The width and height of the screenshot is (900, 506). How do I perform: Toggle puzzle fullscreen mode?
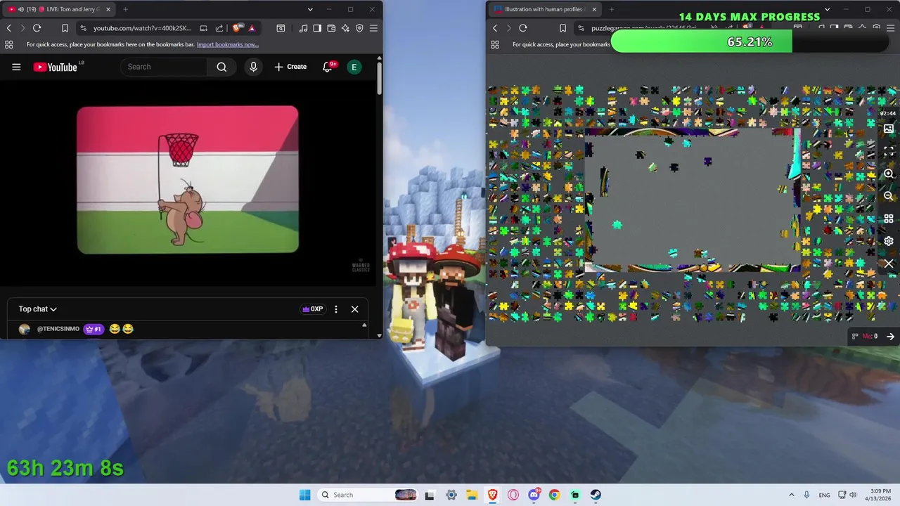point(889,151)
